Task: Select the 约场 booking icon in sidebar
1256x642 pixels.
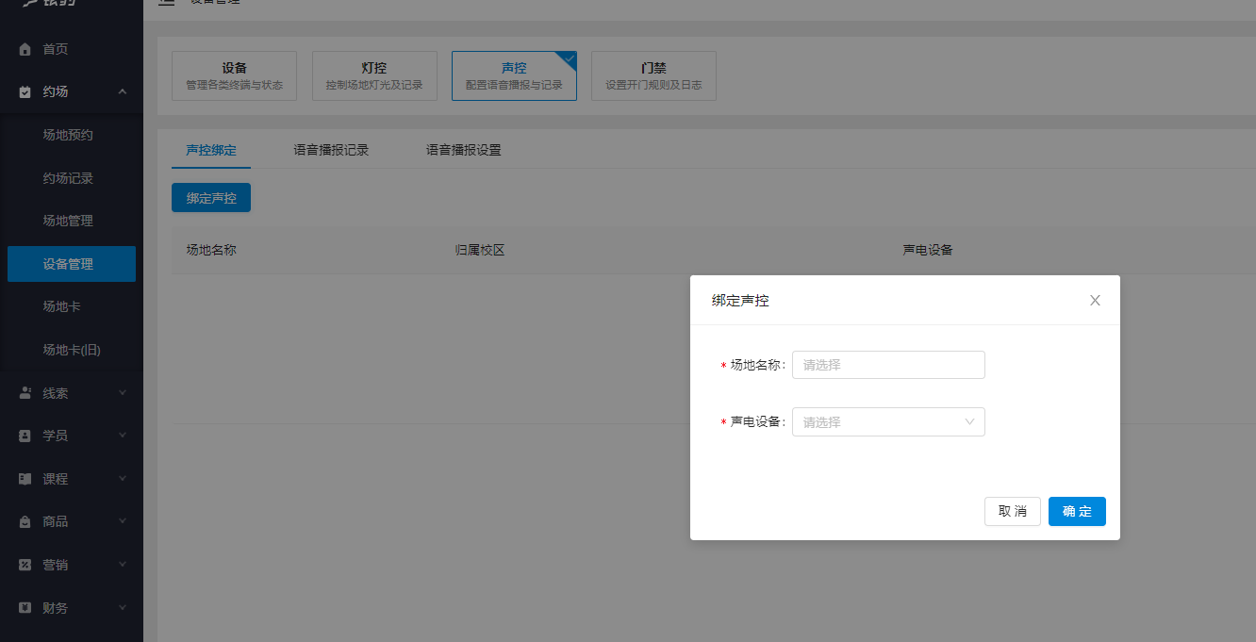Action: coord(23,91)
